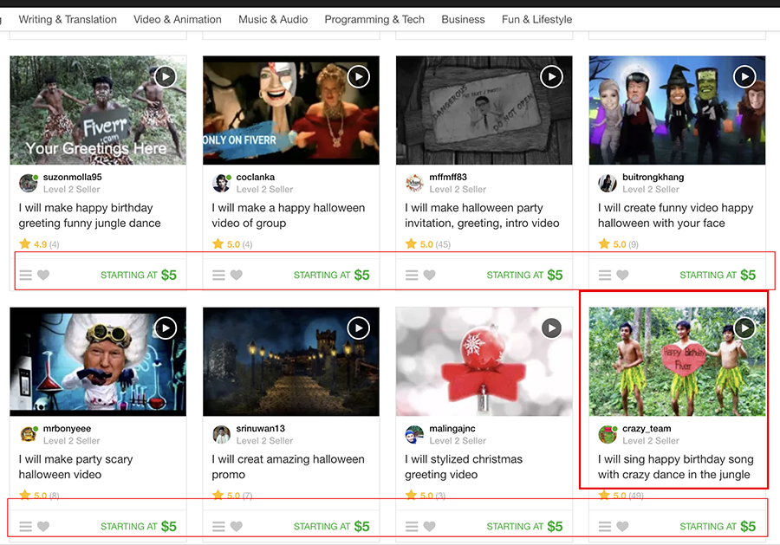Visit buitrongkhang seller username link
This screenshot has width=780, height=545.
pyautogui.click(x=653, y=177)
